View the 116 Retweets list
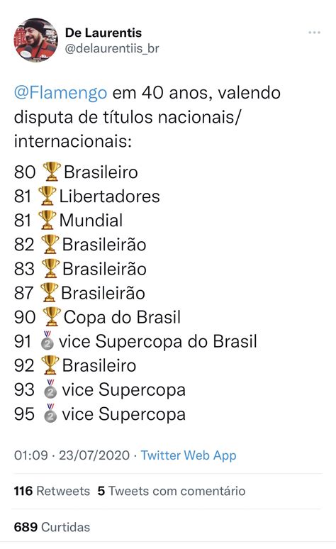This screenshot has height=549, width=336. tap(52, 491)
